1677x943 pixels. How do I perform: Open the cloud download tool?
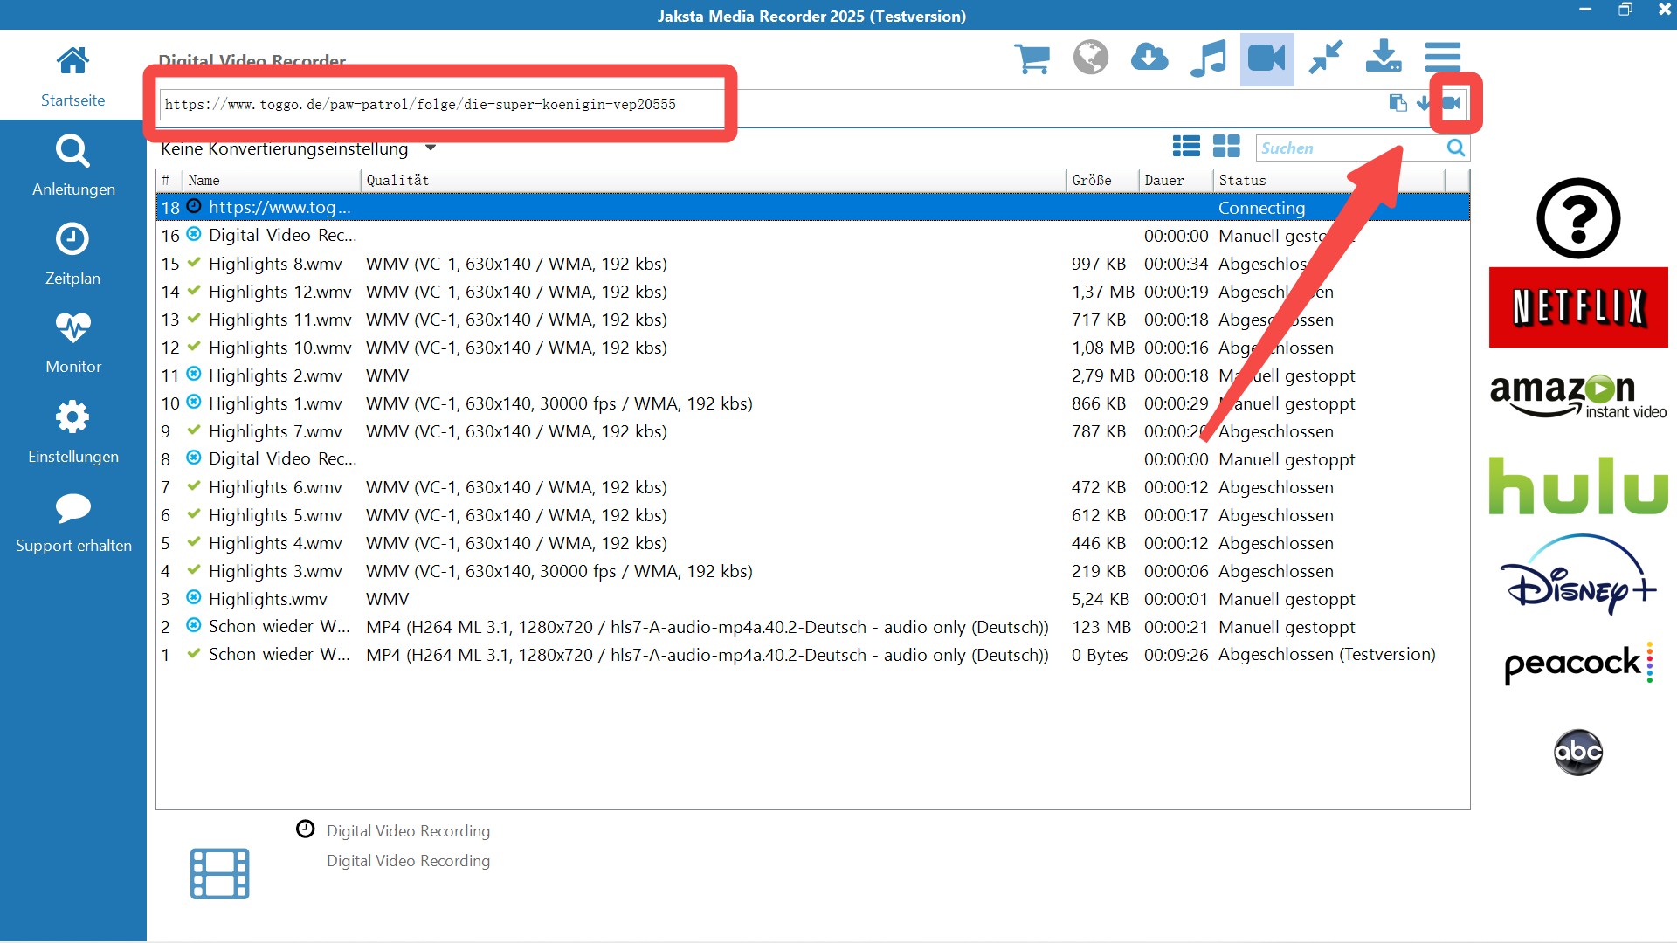1149,58
